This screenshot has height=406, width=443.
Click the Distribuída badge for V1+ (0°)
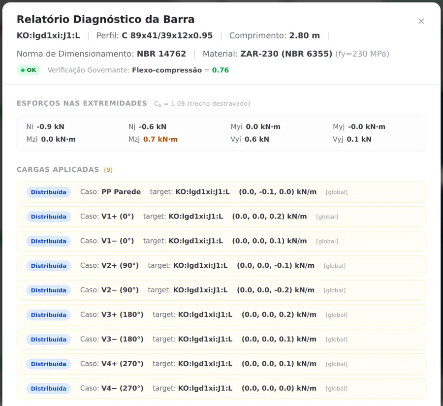[x=49, y=217]
